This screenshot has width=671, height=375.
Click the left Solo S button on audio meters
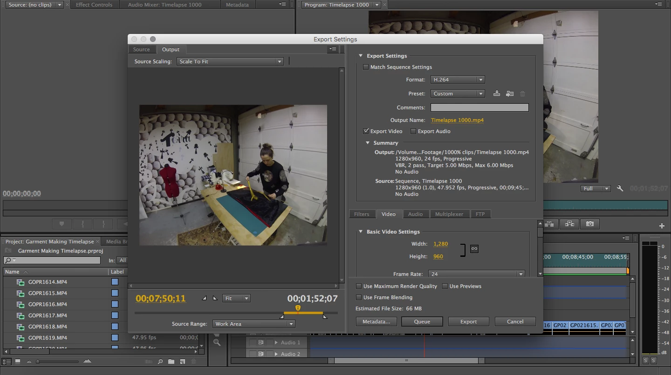(645, 361)
